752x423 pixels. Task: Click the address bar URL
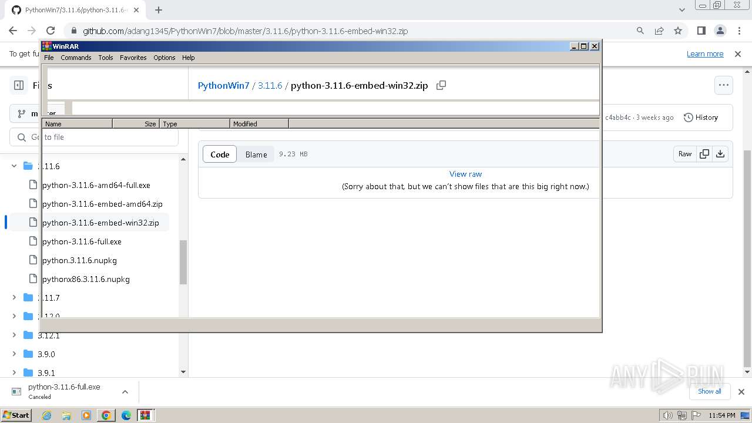point(245,31)
